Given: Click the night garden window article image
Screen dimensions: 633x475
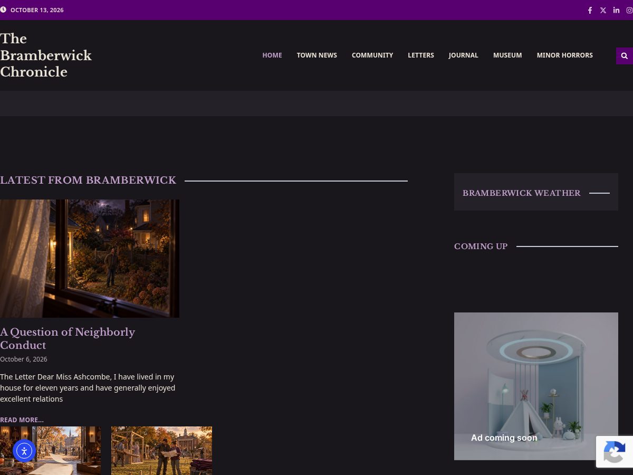Looking at the screenshot, I should [90, 259].
